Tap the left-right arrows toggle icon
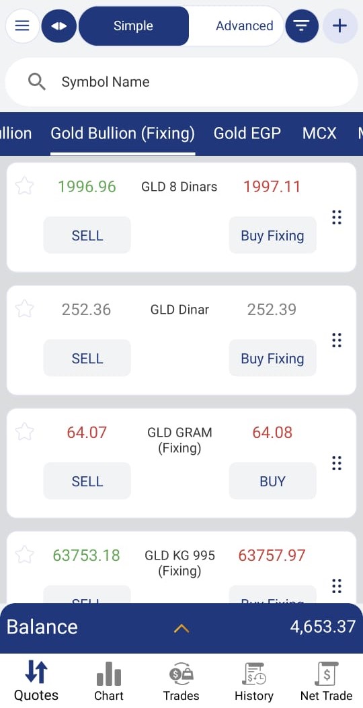Image resolution: width=363 pixels, height=708 pixels. point(58,26)
